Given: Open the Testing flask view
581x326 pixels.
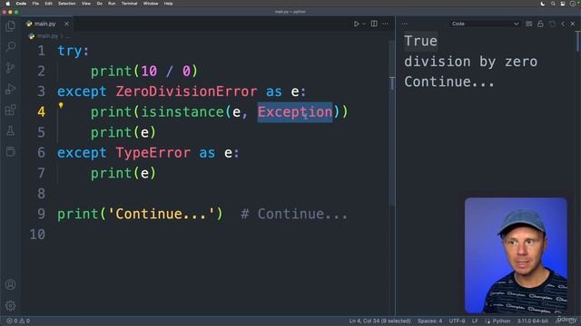Looking at the screenshot, I should pyautogui.click(x=10, y=130).
